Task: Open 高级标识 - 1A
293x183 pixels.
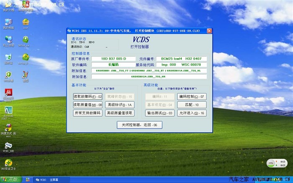Action: 119,105
